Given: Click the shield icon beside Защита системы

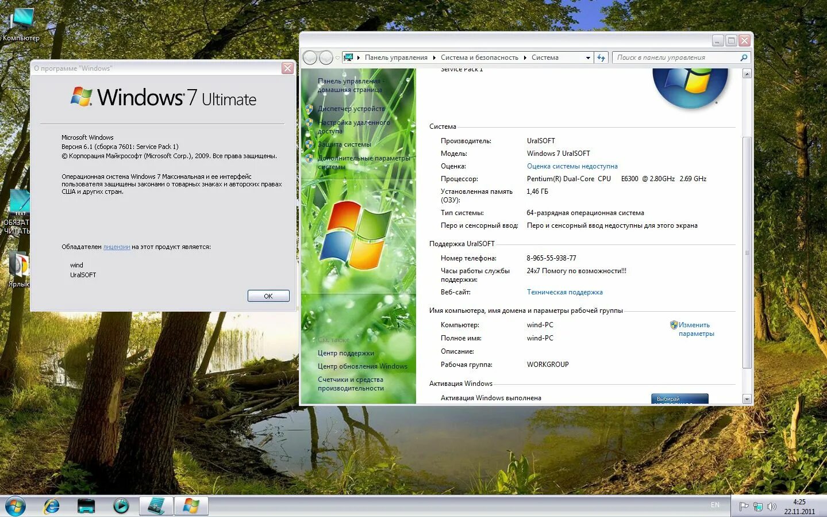Looking at the screenshot, I should coord(309,144).
